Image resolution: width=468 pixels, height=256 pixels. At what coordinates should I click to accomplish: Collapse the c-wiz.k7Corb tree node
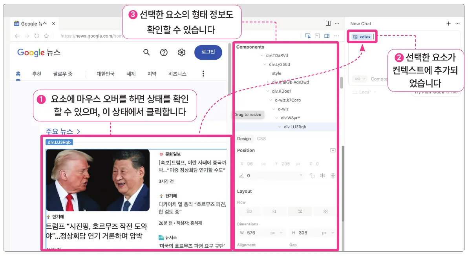[271, 100]
